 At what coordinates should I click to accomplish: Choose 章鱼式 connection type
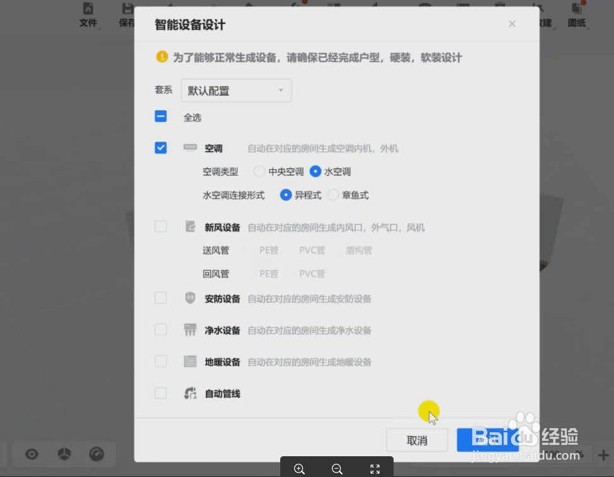(333, 195)
